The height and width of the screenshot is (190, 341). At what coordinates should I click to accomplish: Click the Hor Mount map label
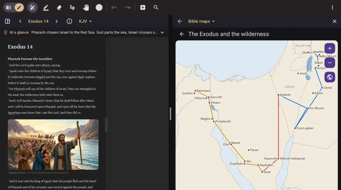click(316, 108)
